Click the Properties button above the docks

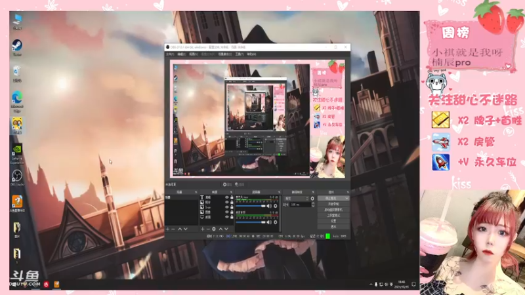point(227,185)
